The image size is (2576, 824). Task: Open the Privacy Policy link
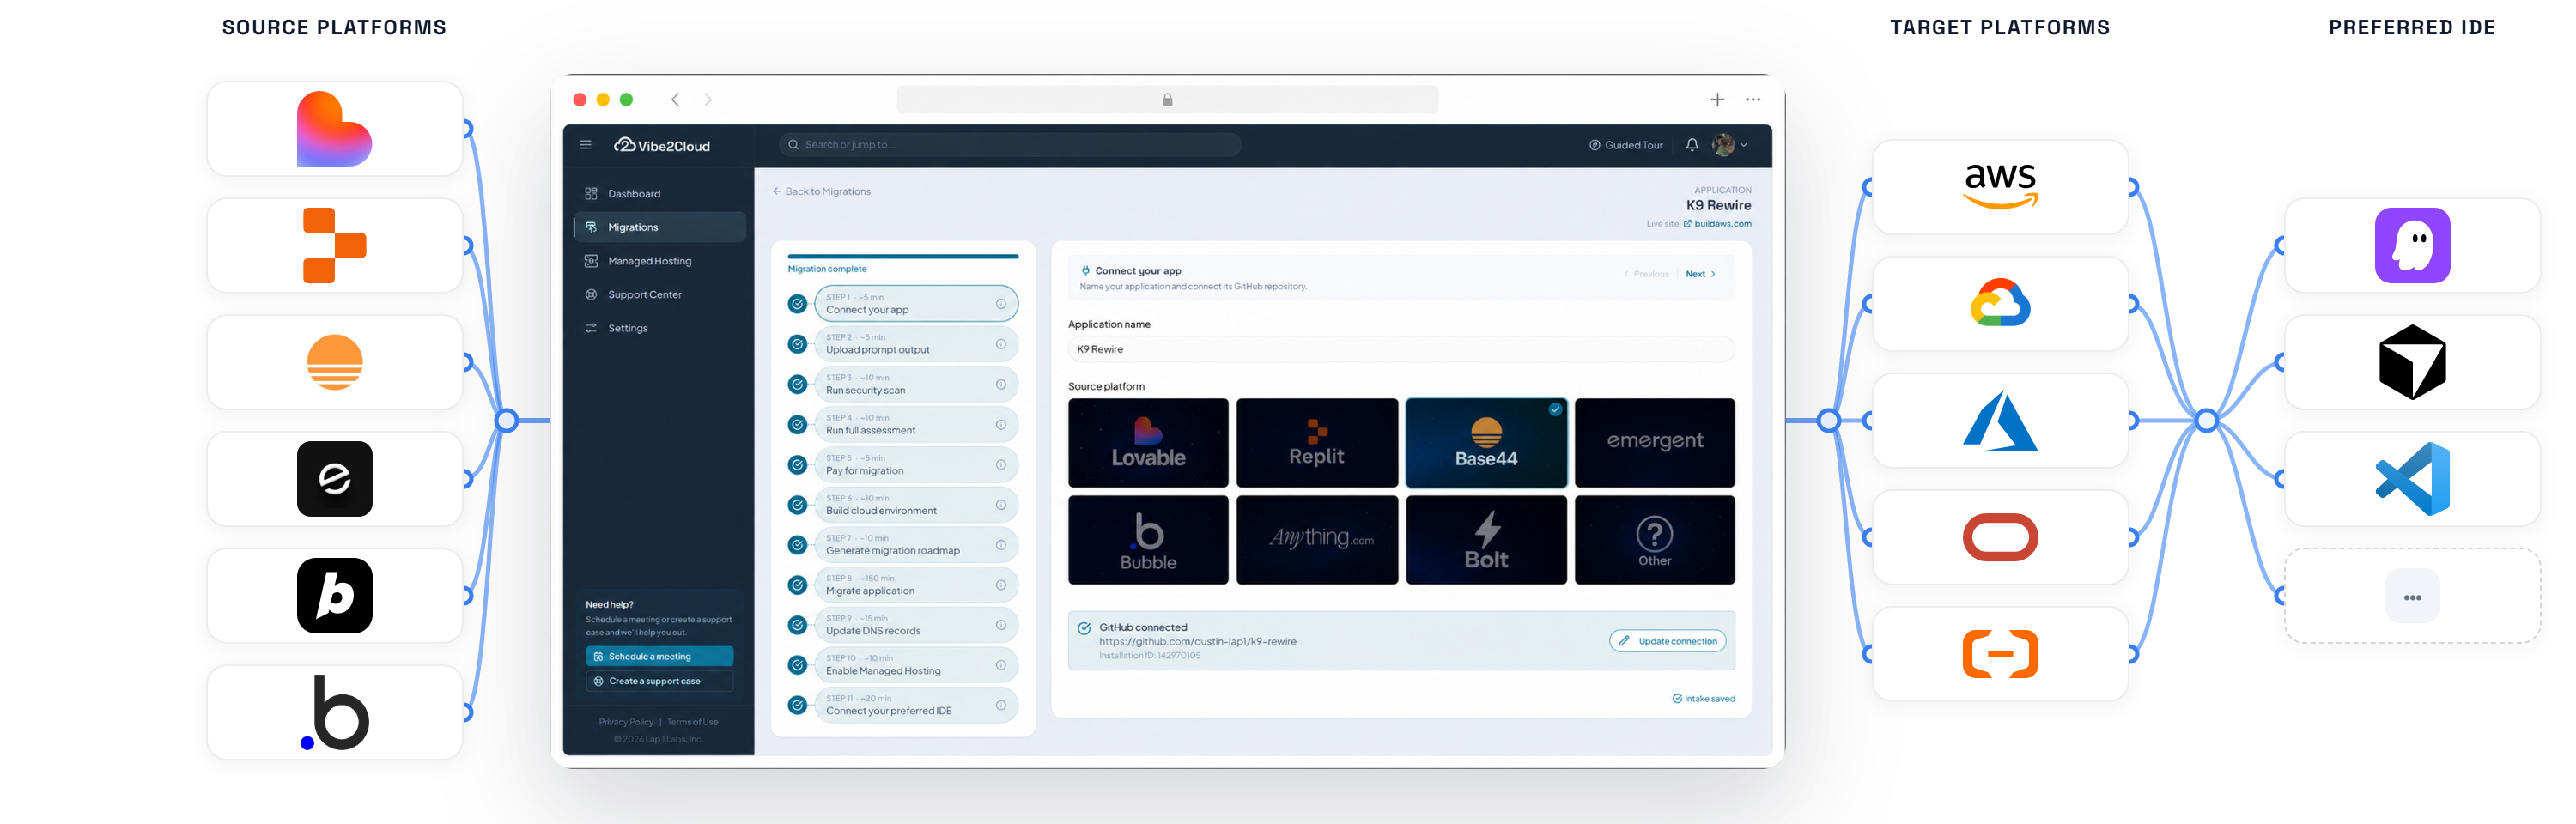tap(626, 722)
